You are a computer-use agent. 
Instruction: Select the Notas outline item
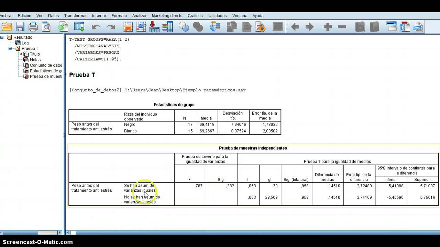pyautogui.click(x=35, y=60)
